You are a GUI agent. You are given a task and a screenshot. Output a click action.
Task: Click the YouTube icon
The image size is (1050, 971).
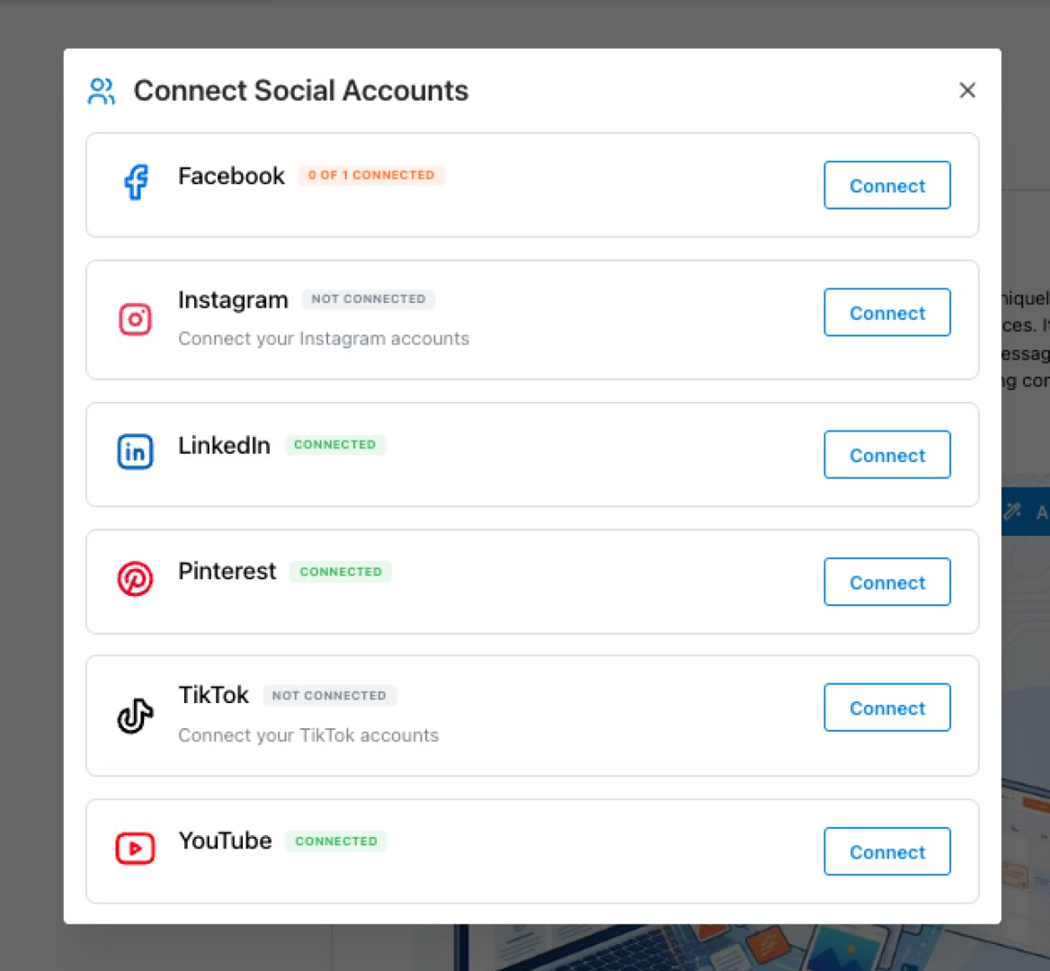(135, 848)
